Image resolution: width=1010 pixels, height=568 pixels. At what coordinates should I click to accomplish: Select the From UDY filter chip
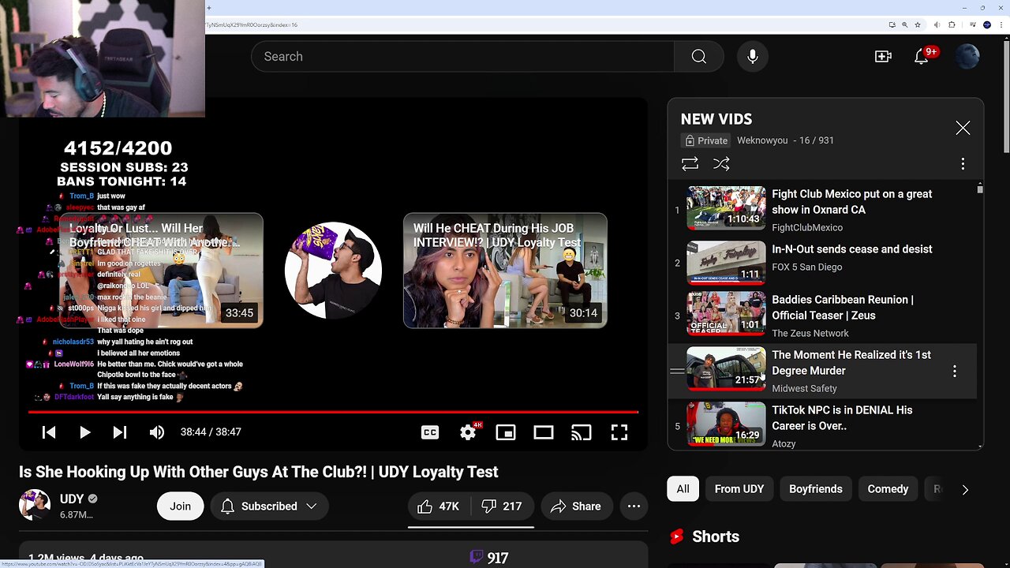coord(739,489)
